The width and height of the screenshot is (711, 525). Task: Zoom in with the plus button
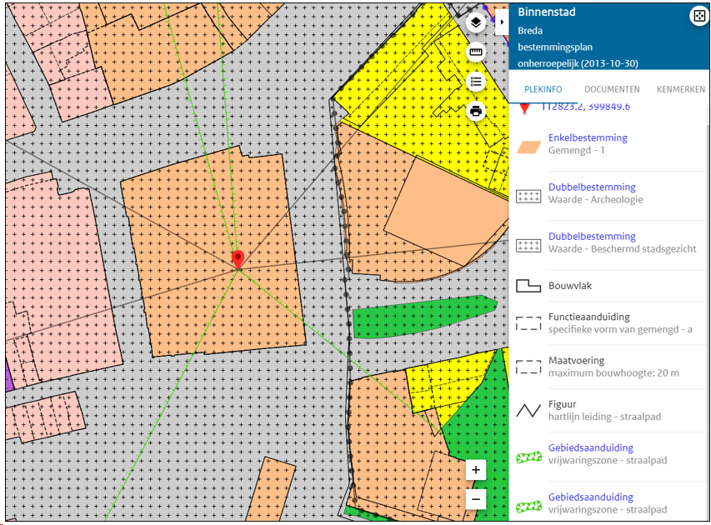click(x=476, y=470)
